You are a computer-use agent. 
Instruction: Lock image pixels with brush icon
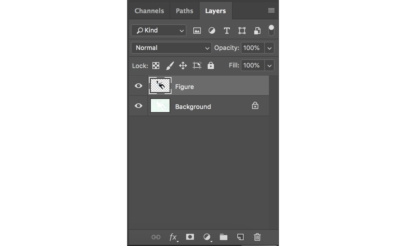(170, 66)
